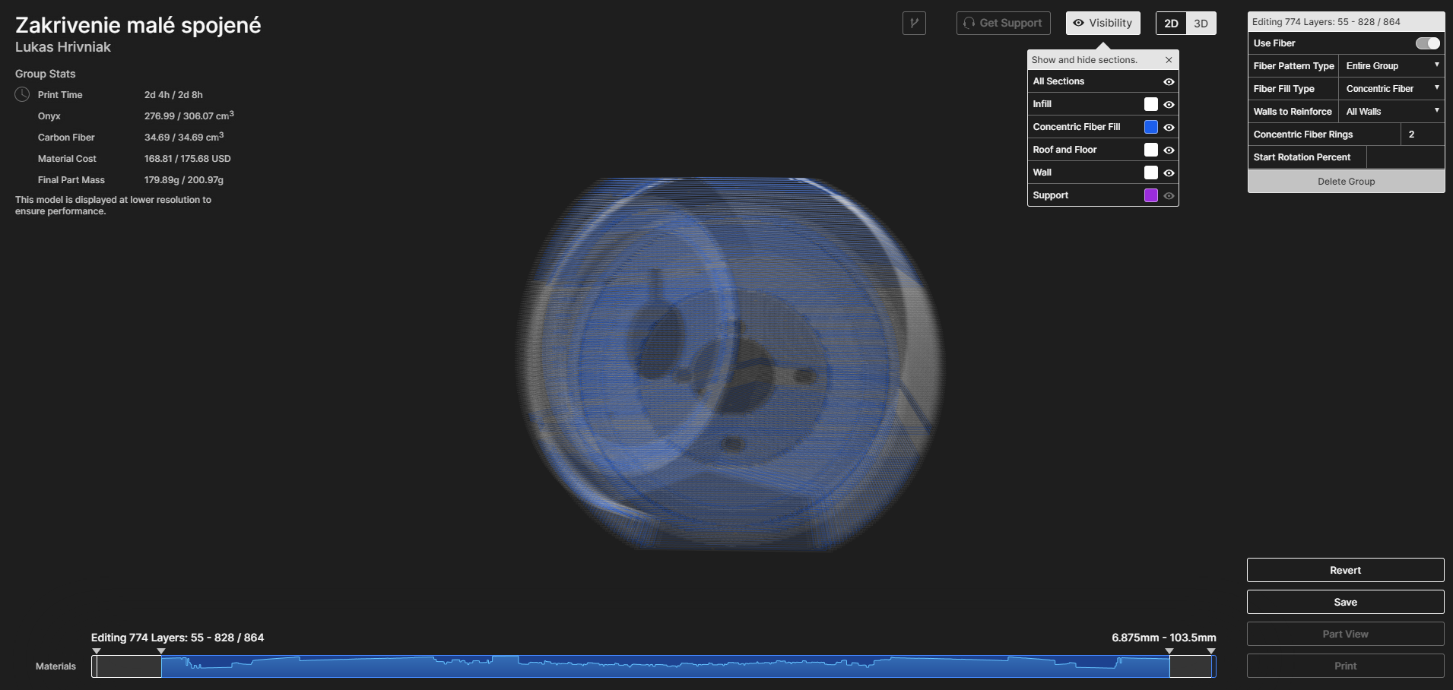Save the fiber group changes
The width and height of the screenshot is (1453, 690).
point(1345,602)
